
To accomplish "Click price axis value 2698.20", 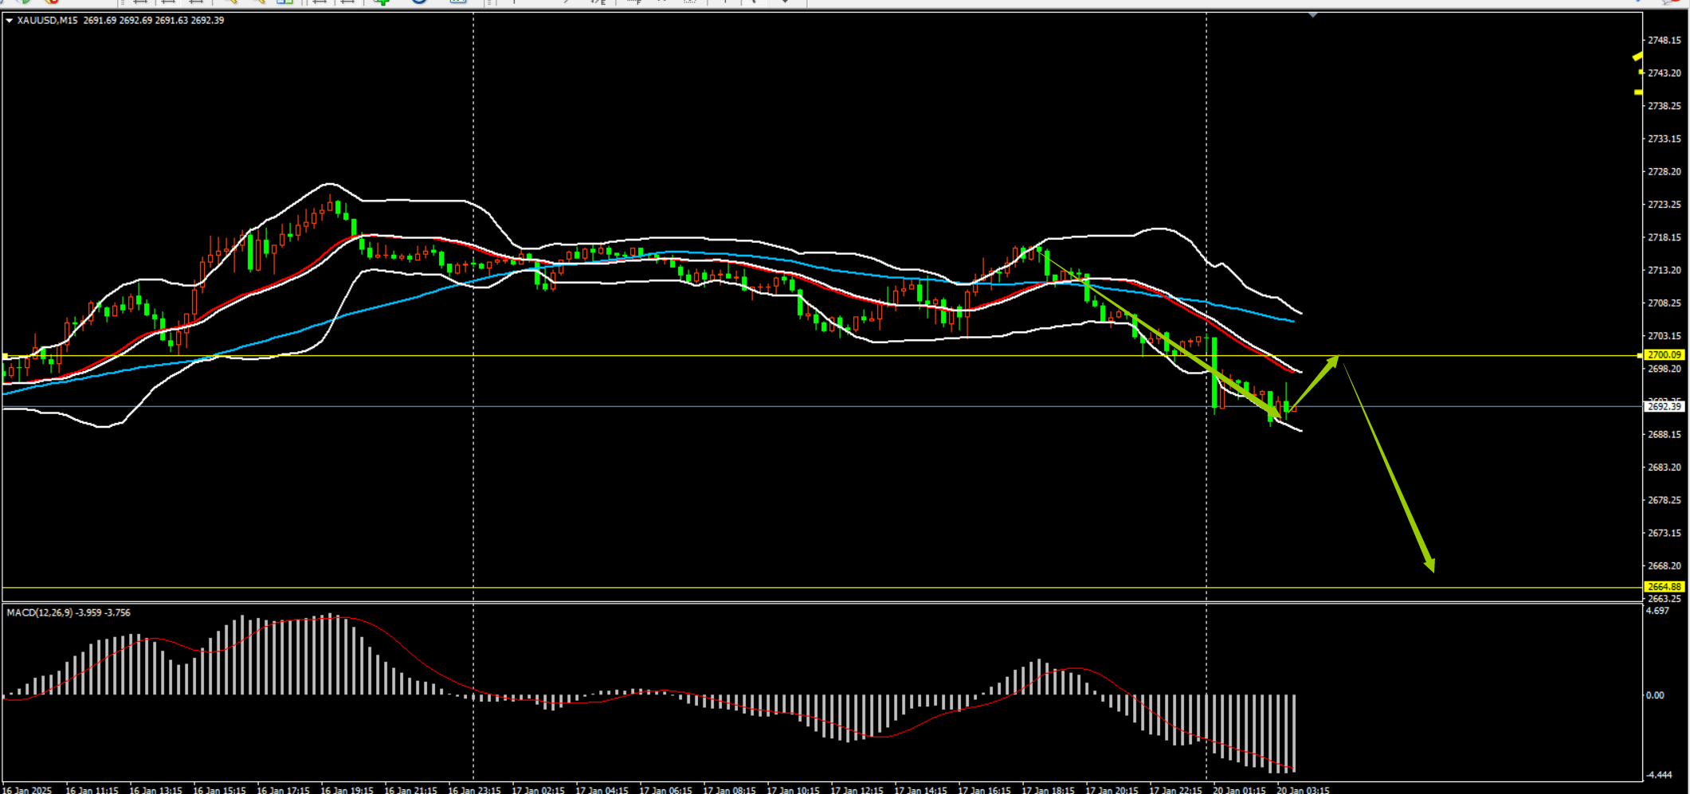I will click(x=1665, y=370).
